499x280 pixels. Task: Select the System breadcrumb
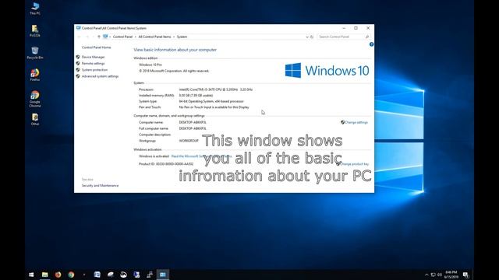coord(182,37)
